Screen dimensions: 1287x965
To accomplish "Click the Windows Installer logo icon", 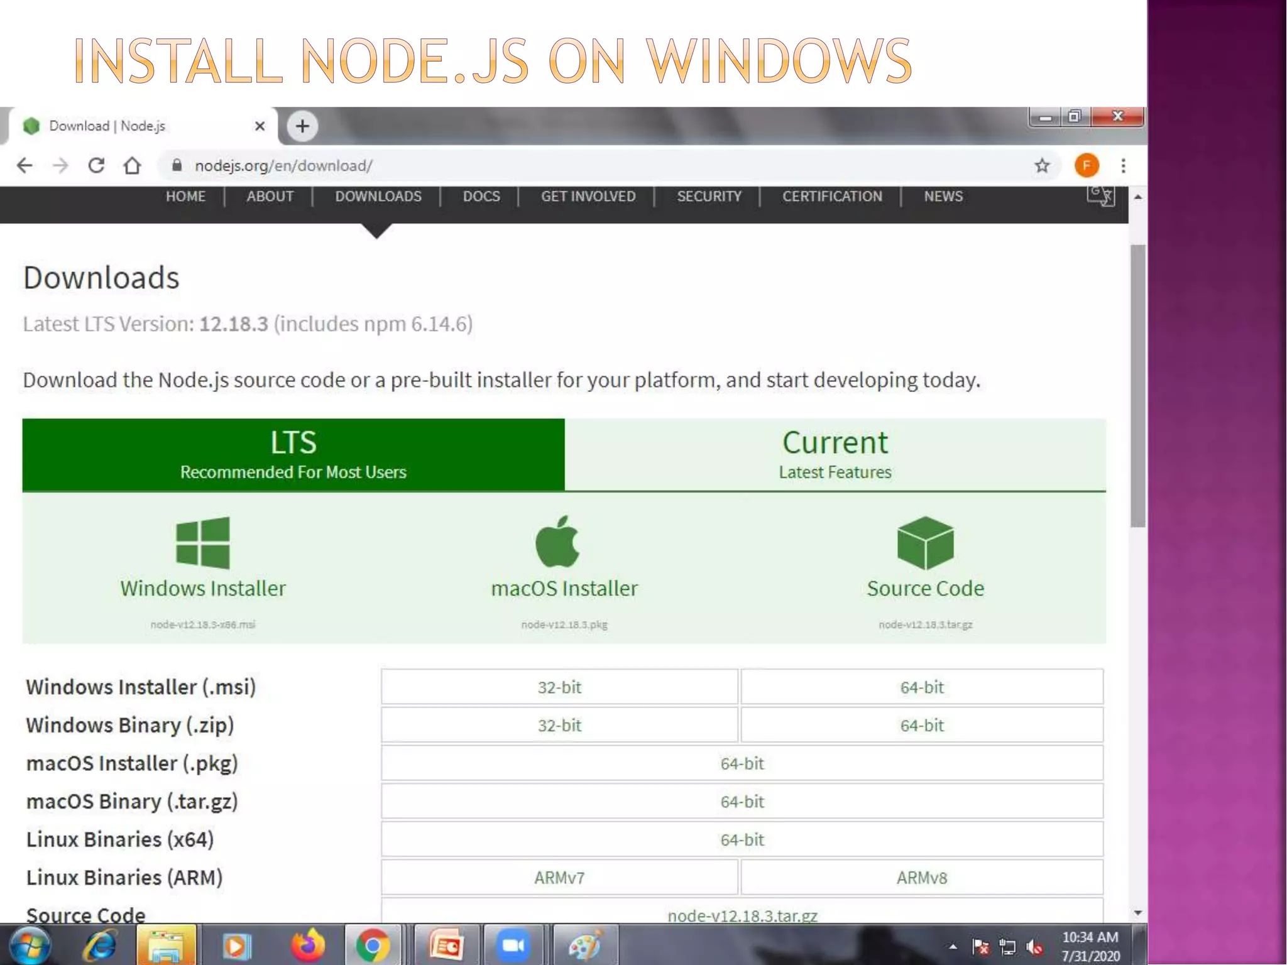I will pos(202,542).
